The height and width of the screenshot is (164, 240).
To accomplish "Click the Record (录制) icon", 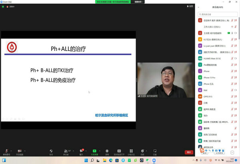I will (x=107, y=151).
